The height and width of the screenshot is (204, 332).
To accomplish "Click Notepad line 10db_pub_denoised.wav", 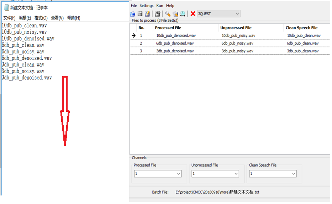I will click(28, 39).
